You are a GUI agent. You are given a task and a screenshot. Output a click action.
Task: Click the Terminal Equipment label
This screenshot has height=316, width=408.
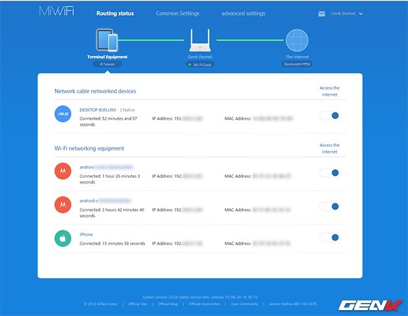[108, 57]
